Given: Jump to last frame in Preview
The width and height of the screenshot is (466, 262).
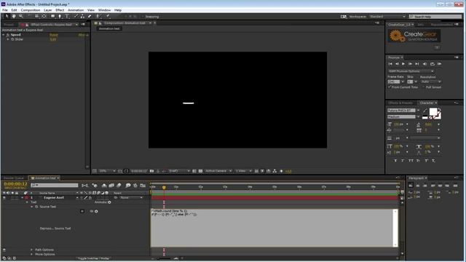Looking at the screenshot, I should (x=417, y=64).
